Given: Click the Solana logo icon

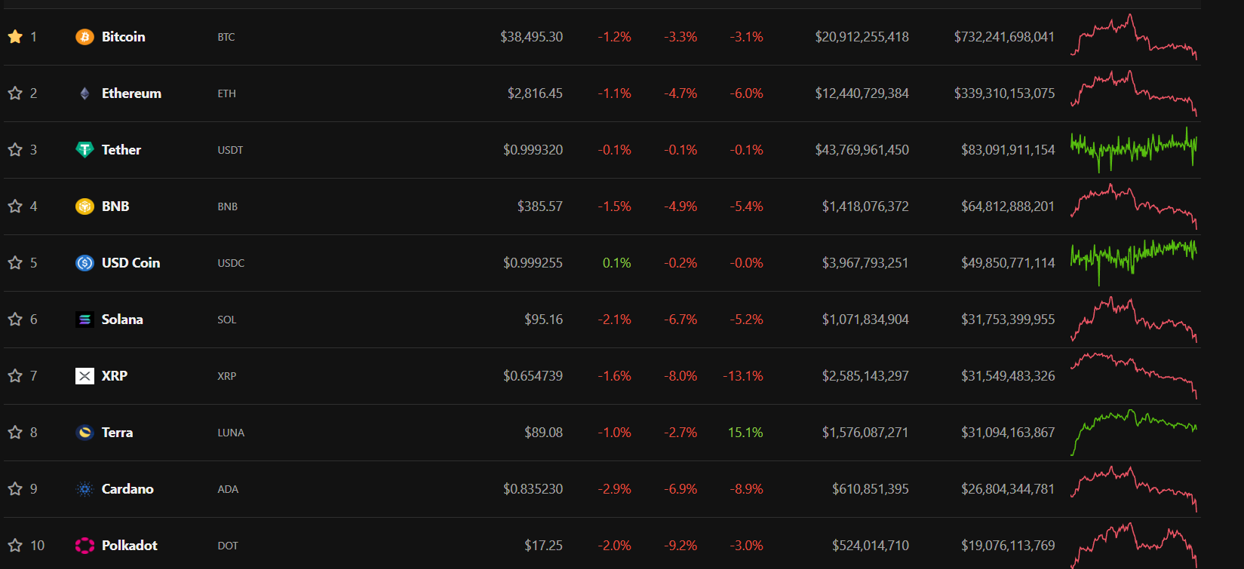Looking at the screenshot, I should point(84,320).
